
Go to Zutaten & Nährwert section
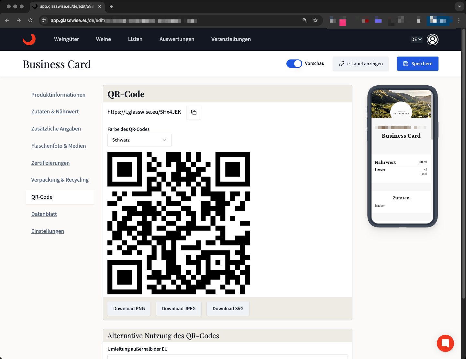55,111
